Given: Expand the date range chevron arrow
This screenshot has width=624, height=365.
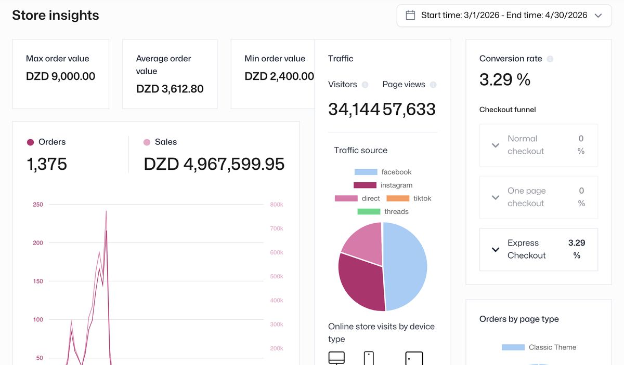Looking at the screenshot, I should tap(598, 16).
